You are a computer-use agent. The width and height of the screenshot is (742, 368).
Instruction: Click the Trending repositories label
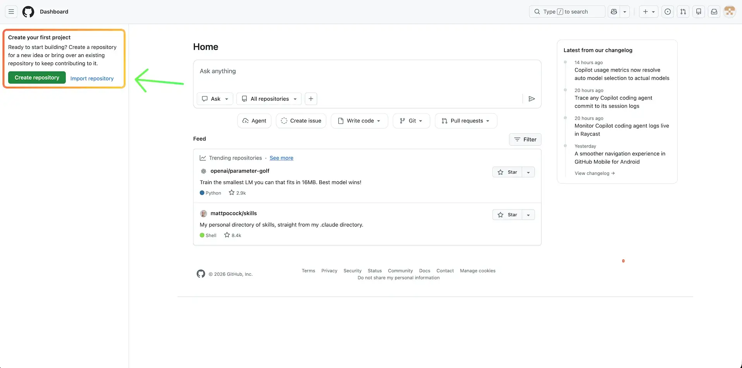click(235, 158)
